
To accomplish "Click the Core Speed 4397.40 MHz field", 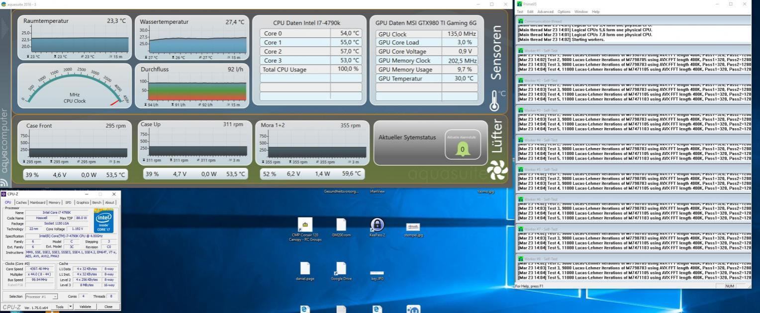I will point(40,269).
